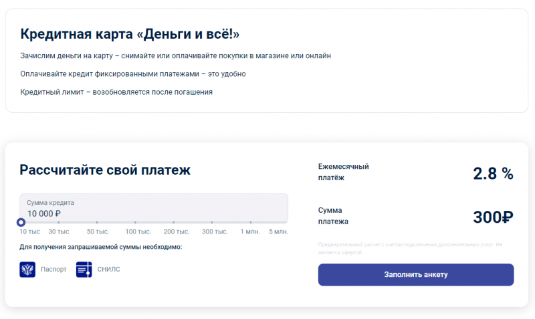Click the Для получения запрашиваемой суммы необходимо text

coord(101,247)
